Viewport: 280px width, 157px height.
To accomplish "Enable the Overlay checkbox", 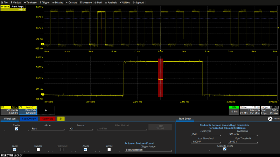I will click(x=38, y=149).
